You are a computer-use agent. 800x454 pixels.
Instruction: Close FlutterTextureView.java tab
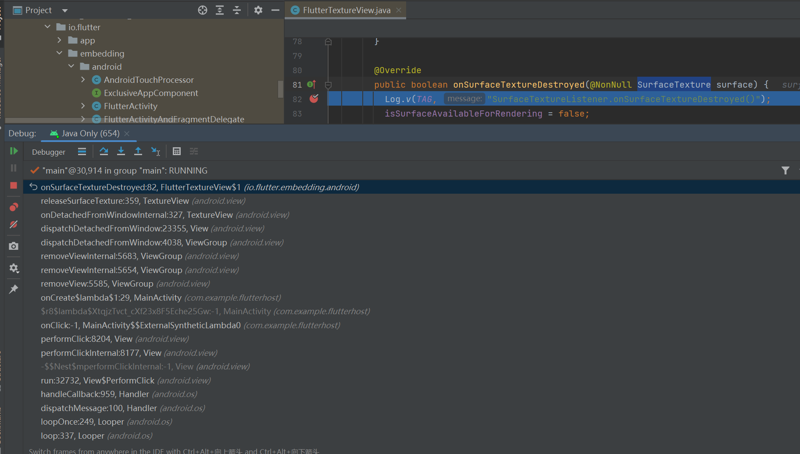[399, 10]
